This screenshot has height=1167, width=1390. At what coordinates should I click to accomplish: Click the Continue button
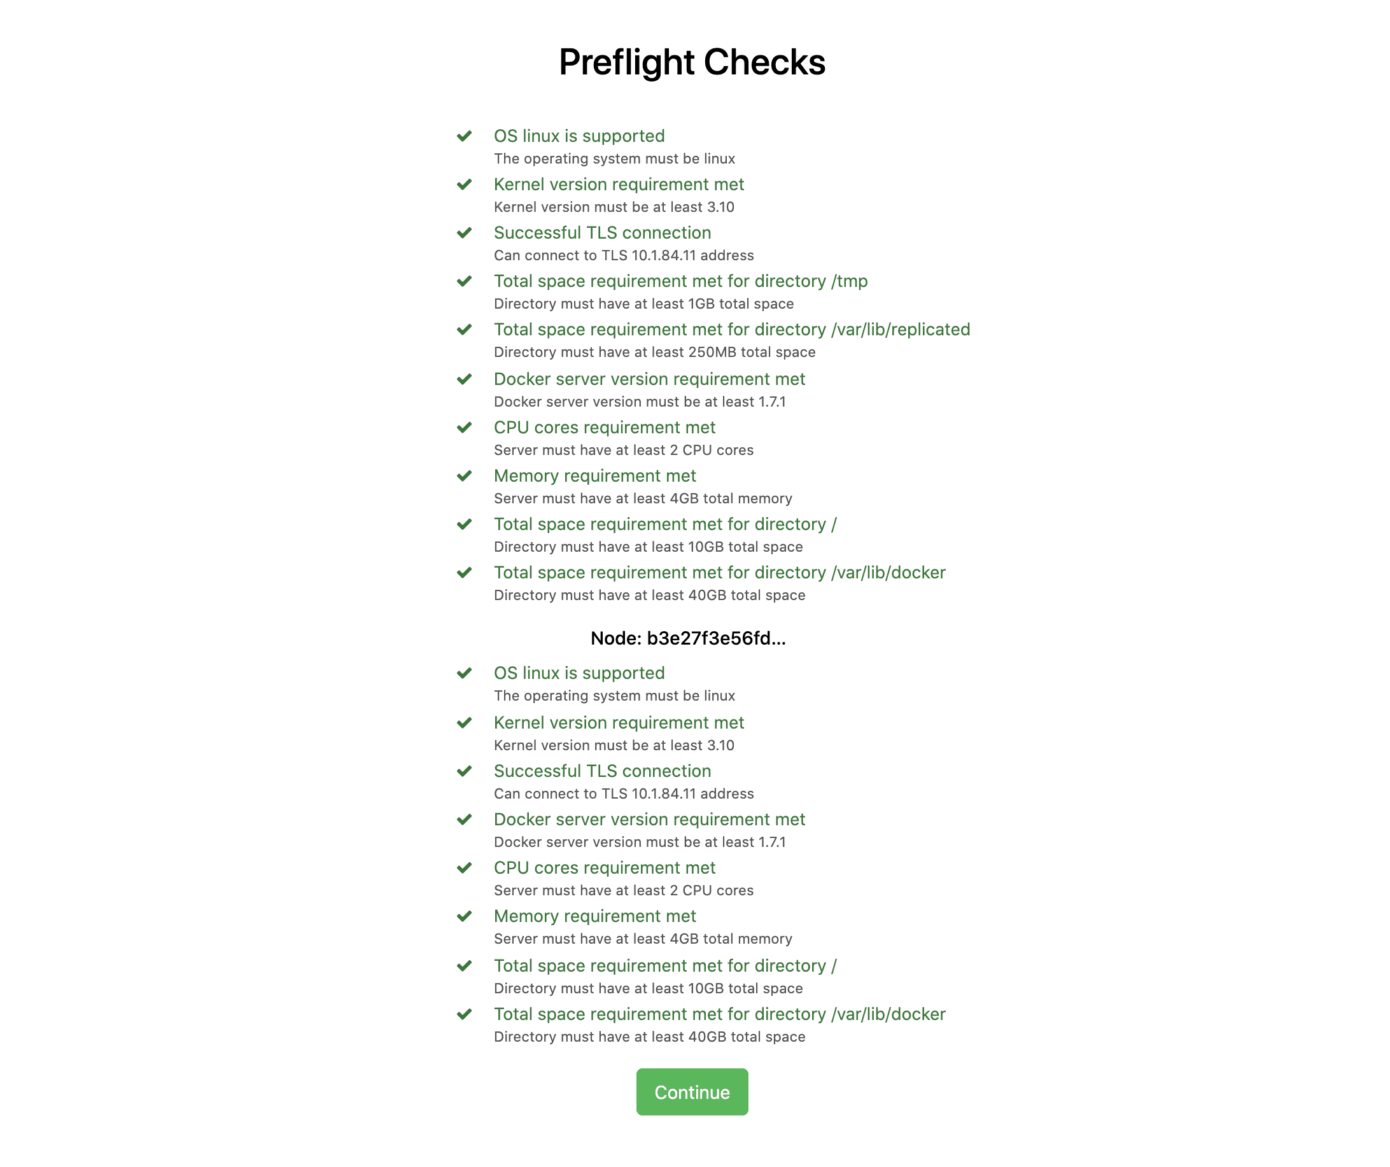click(x=692, y=1092)
